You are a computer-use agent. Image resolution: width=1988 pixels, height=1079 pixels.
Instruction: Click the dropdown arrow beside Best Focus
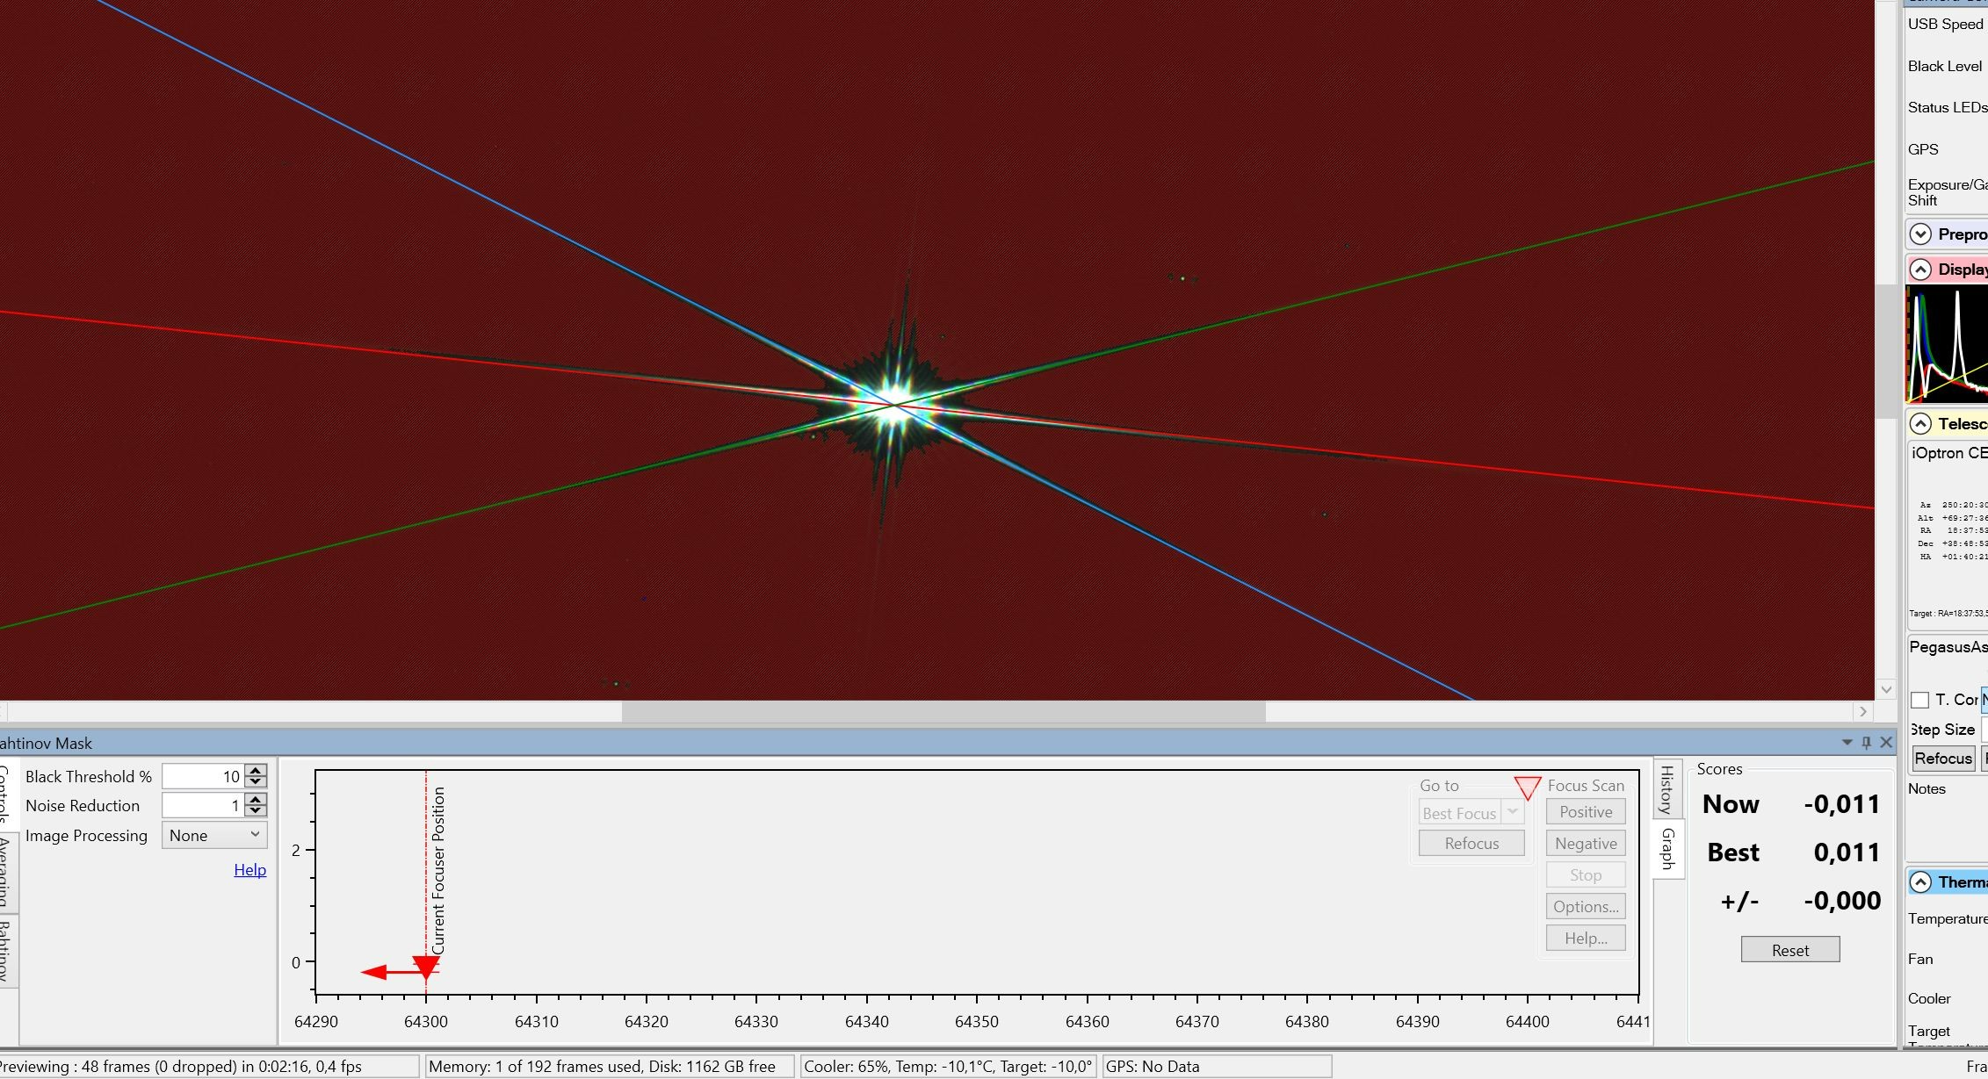coord(1513,812)
